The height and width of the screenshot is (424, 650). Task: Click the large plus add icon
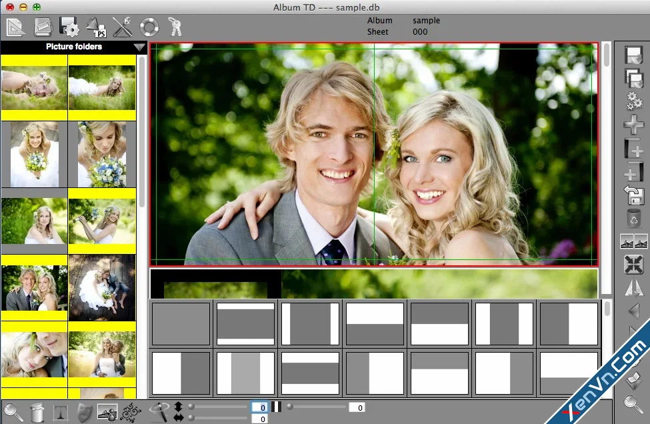coord(633,125)
